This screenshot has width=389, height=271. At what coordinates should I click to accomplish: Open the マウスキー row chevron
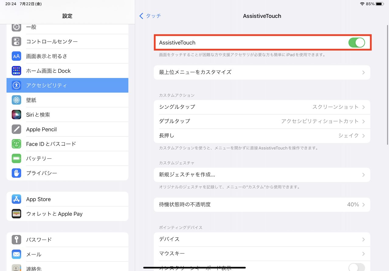point(363,254)
